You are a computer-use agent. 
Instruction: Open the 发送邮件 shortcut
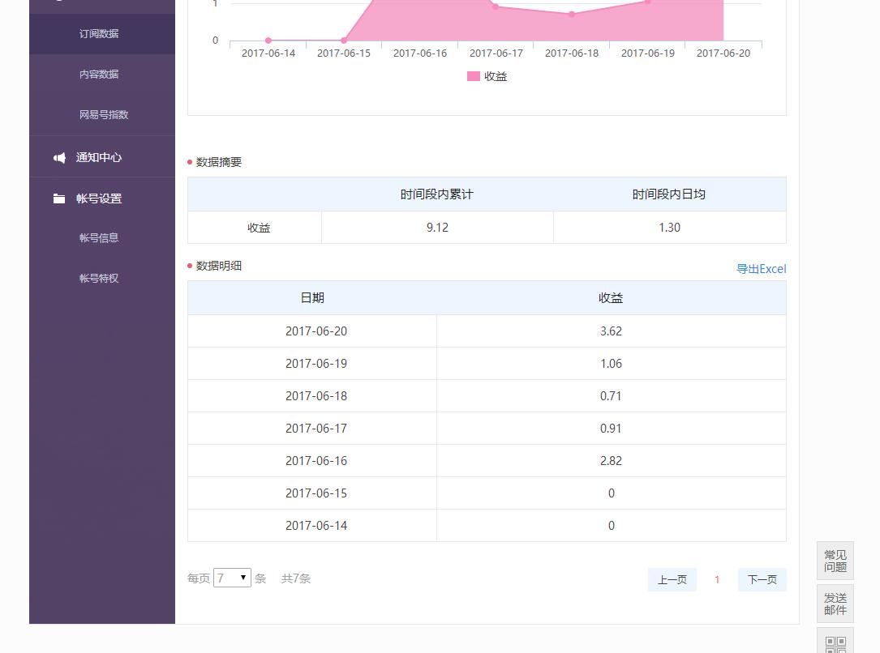(x=835, y=603)
